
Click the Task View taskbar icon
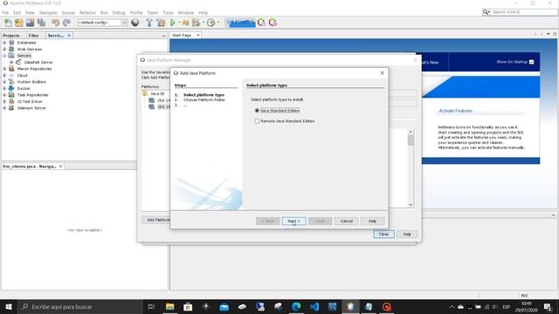coord(151,306)
